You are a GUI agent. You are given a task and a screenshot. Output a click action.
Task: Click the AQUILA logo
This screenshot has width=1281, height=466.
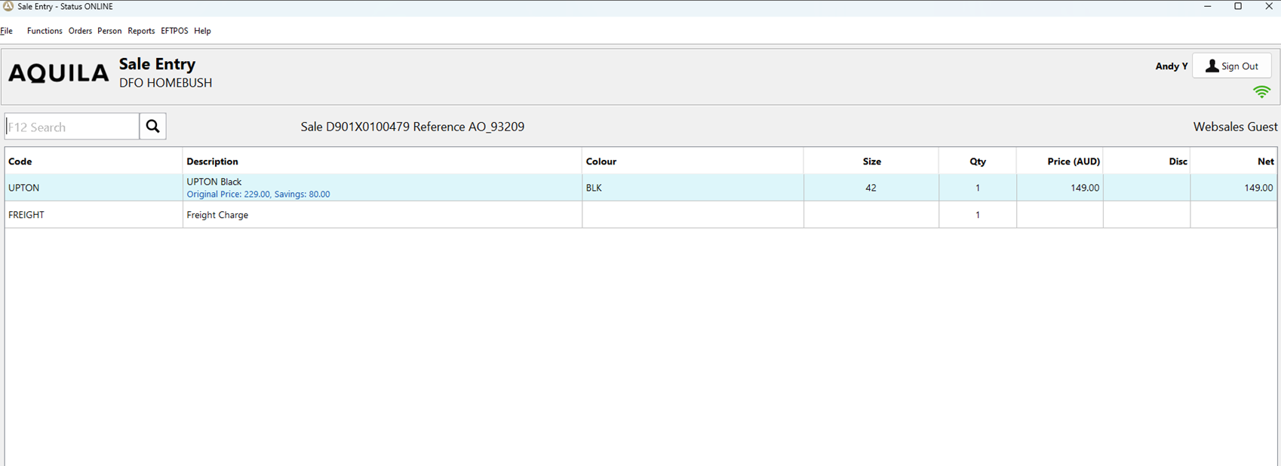(x=59, y=73)
